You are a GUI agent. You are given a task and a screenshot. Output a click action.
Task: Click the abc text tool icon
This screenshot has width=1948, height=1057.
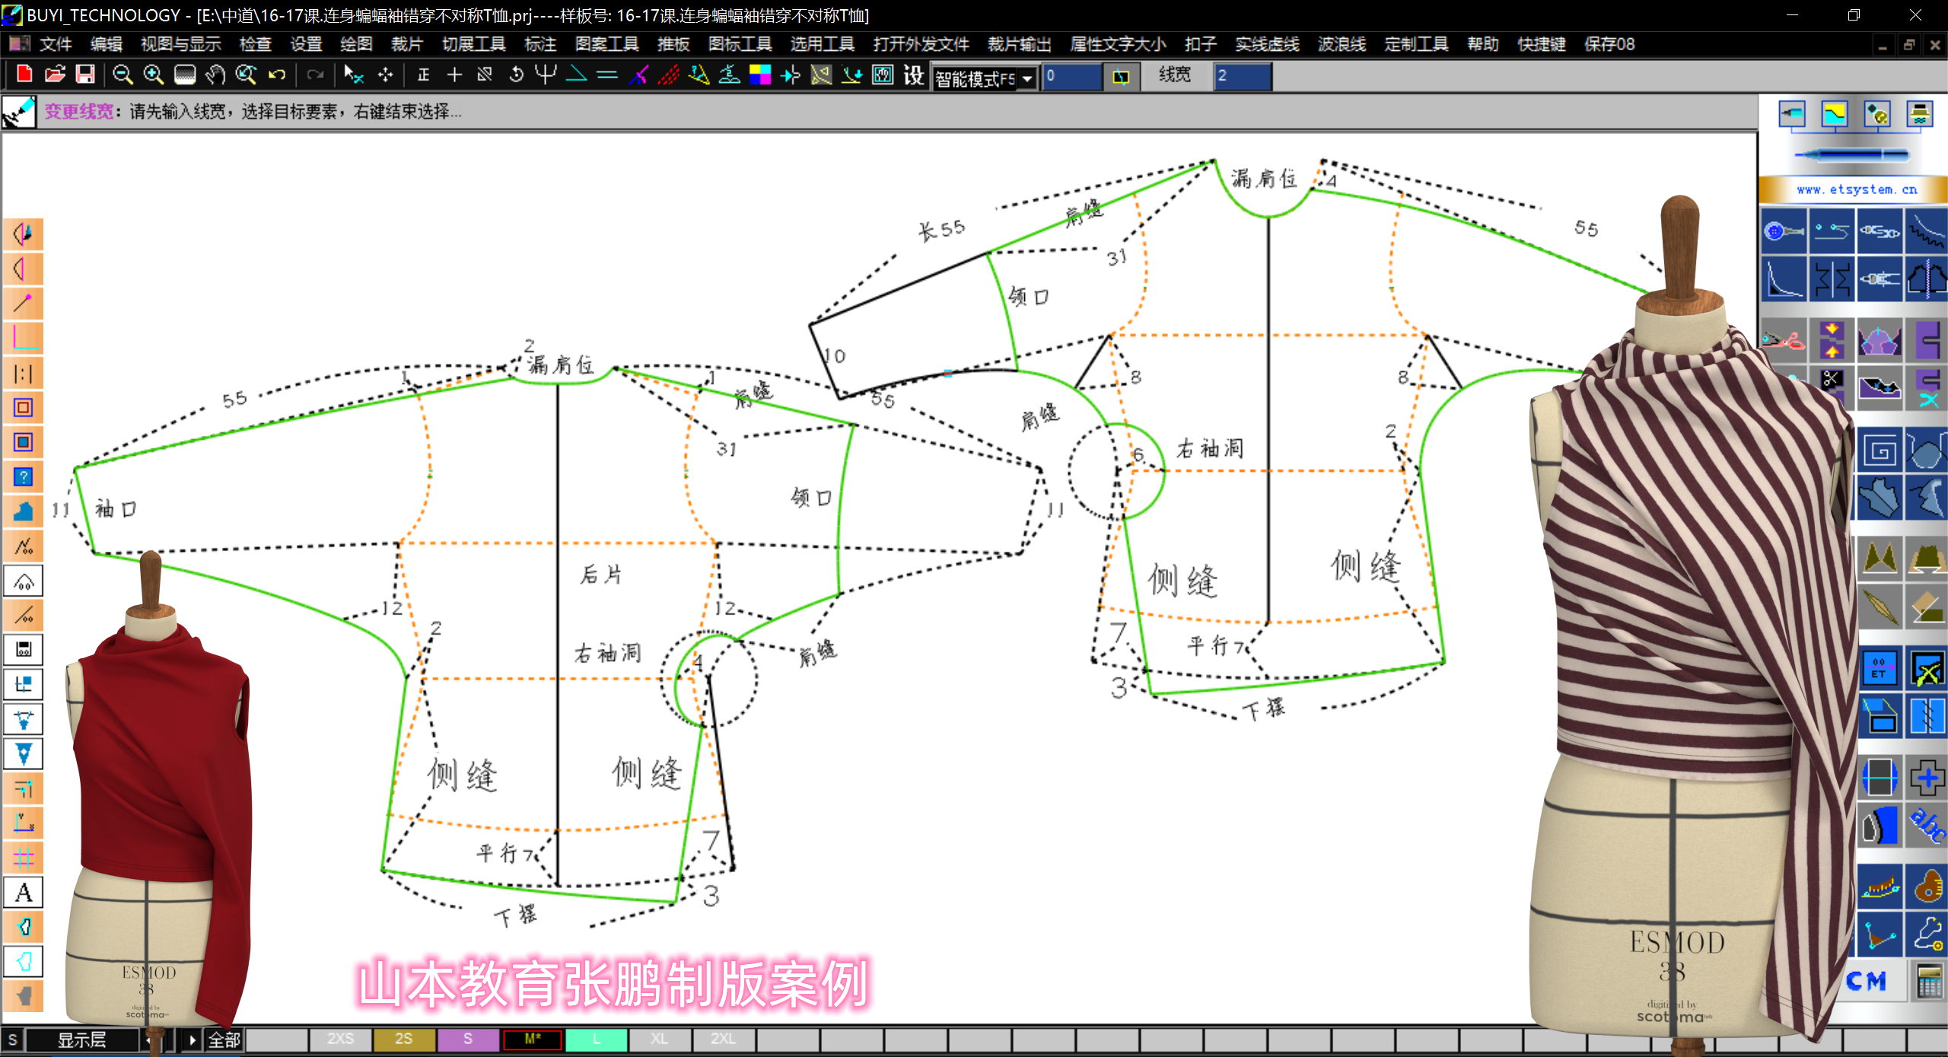click(1927, 825)
